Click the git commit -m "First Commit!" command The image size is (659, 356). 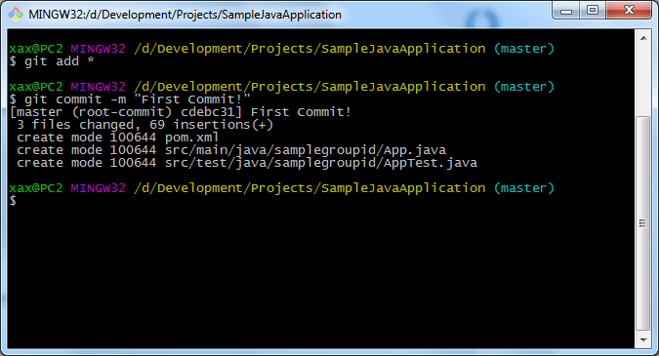[138, 99]
